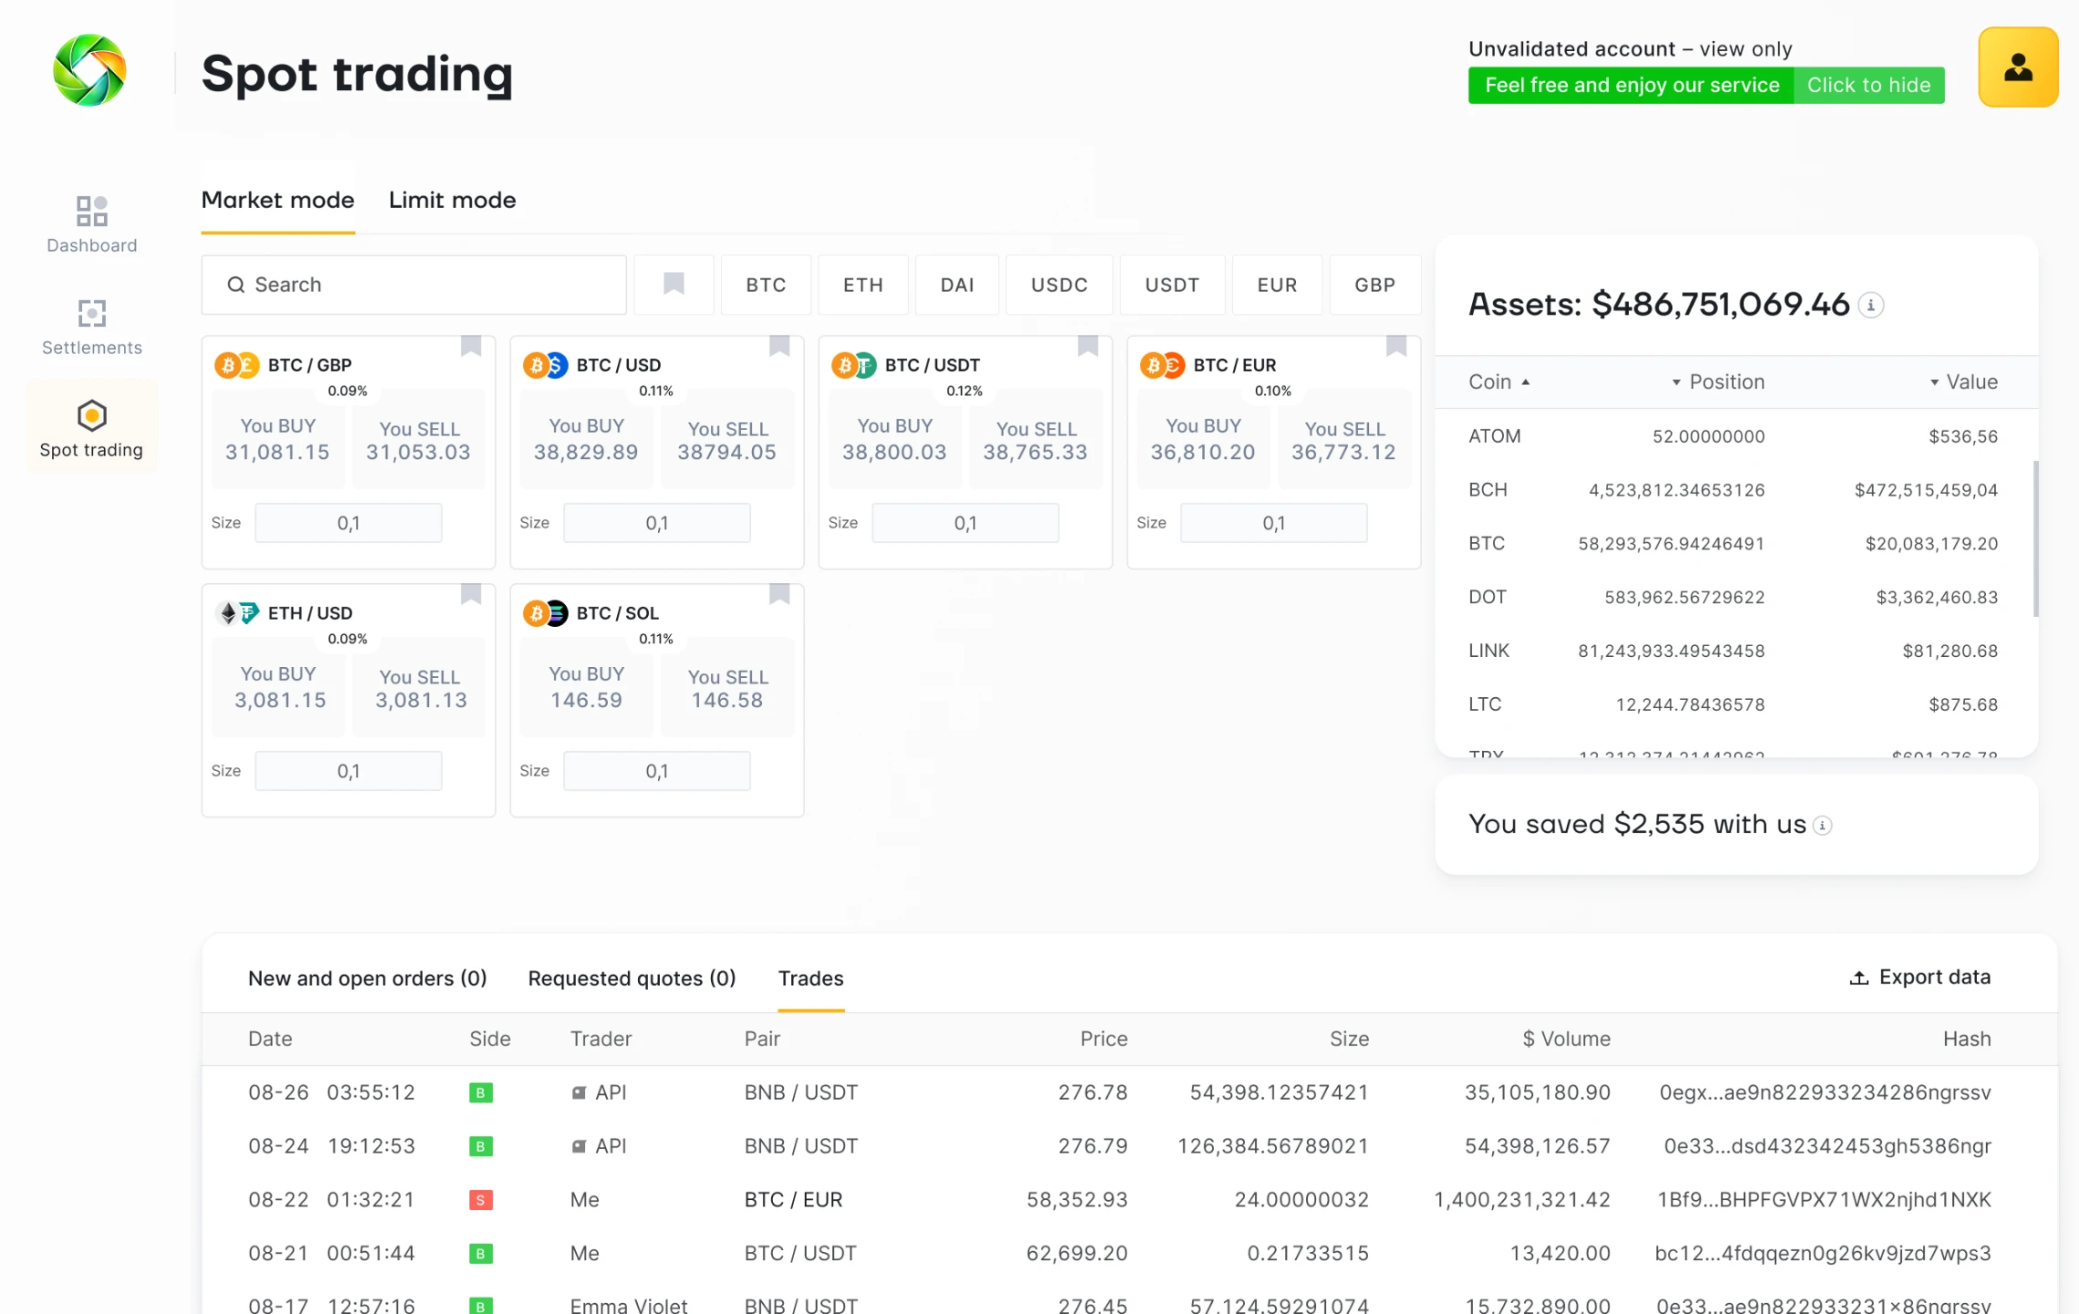2079x1314 pixels.
Task: Click the info icon beside Assets total
Action: [1871, 306]
